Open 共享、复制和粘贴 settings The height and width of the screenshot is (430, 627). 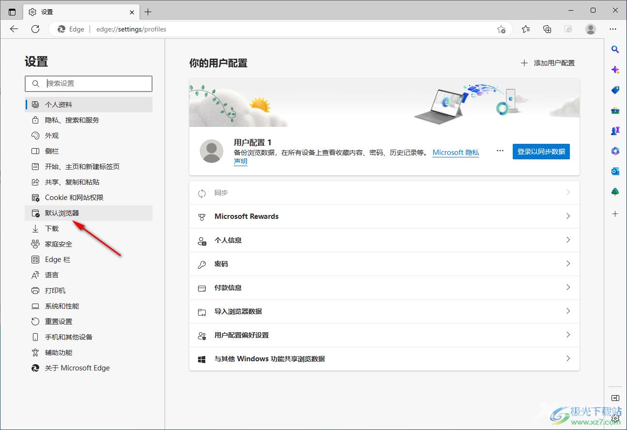tap(89, 182)
